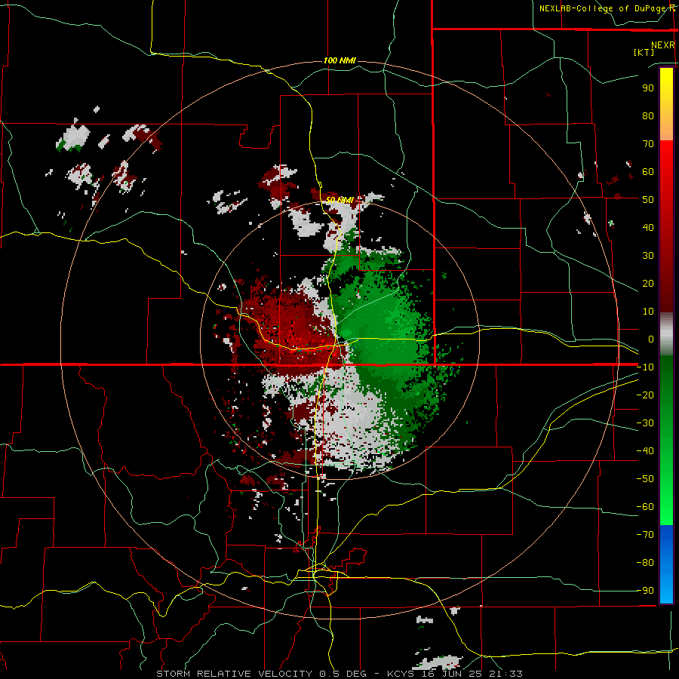The image size is (679, 679).
Task: Click the "16 JUN 25" date text
Action: 451,674
